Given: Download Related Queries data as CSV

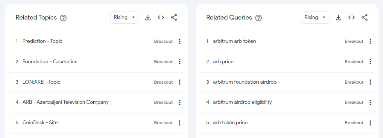Looking at the screenshot, I should click(338, 18).
